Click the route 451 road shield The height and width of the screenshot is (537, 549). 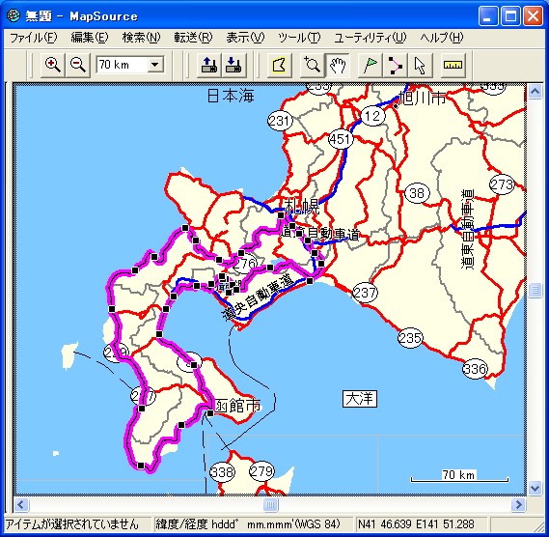[341, 139]
